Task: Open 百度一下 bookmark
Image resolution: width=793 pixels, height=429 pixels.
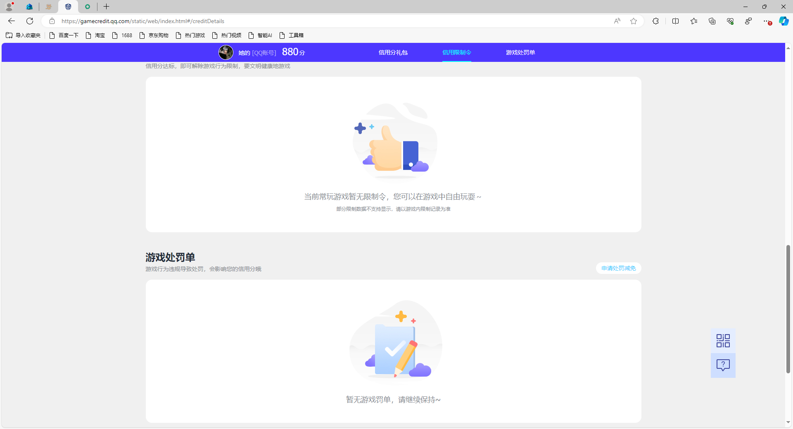Action: click(x=64, y=35)
